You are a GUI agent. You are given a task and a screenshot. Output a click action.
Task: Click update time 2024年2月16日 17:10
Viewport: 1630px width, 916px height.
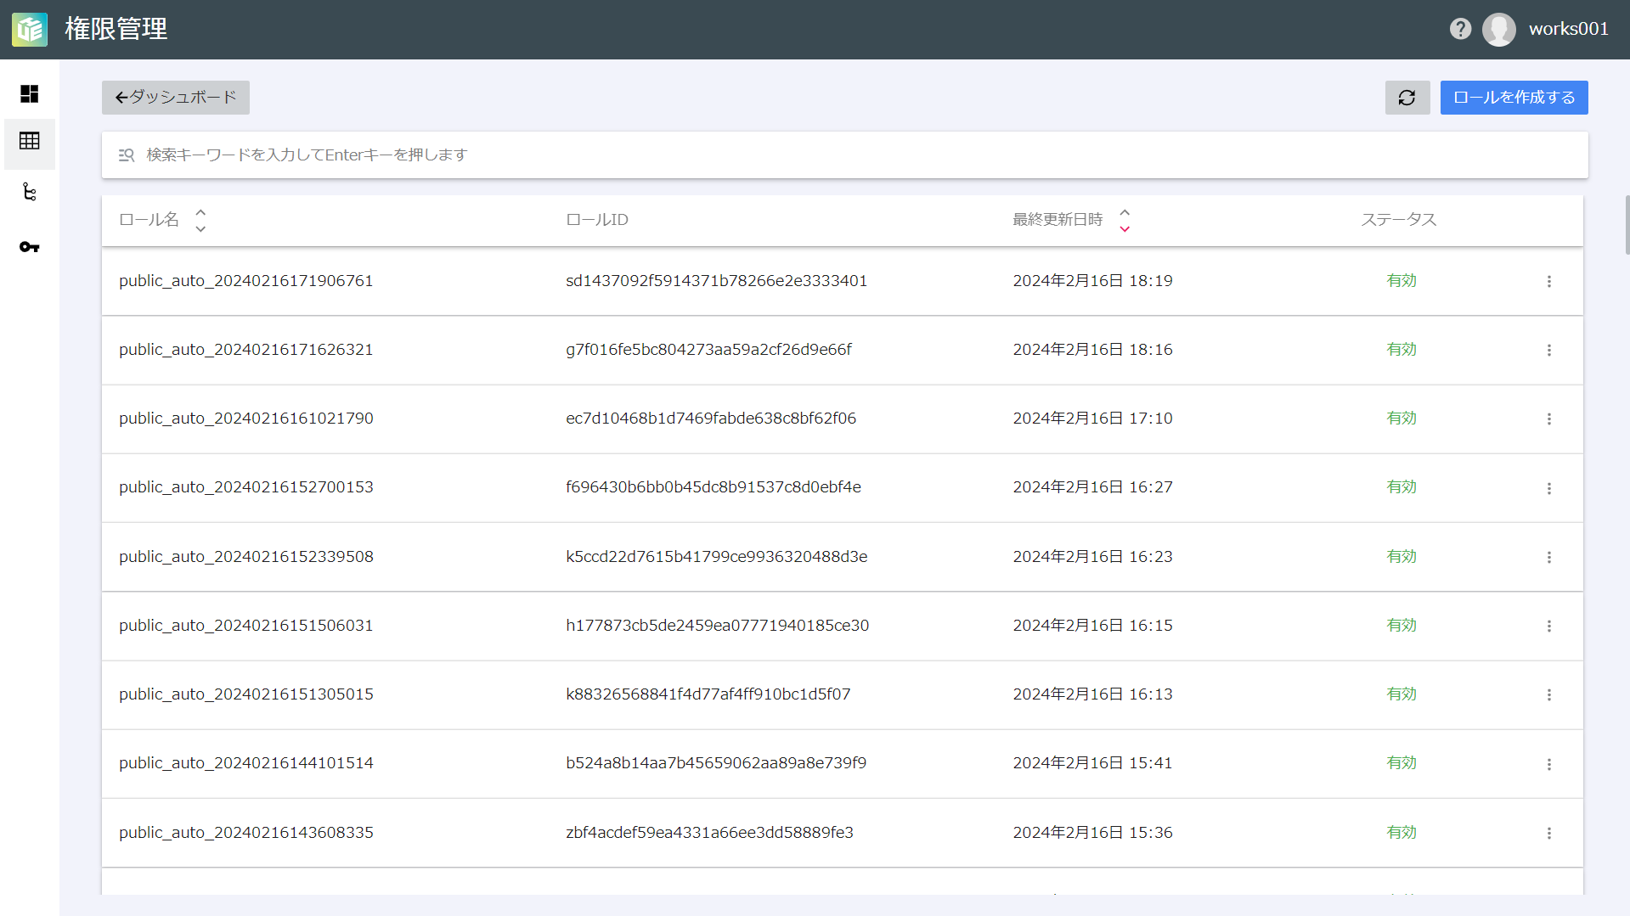point(1092,419)
